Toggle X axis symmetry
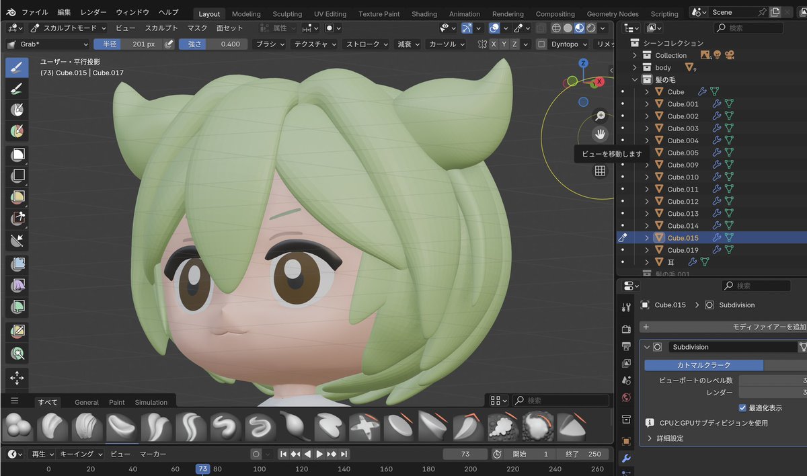The image size is (807, 476). pyautogui.click(x=494, y=44)
